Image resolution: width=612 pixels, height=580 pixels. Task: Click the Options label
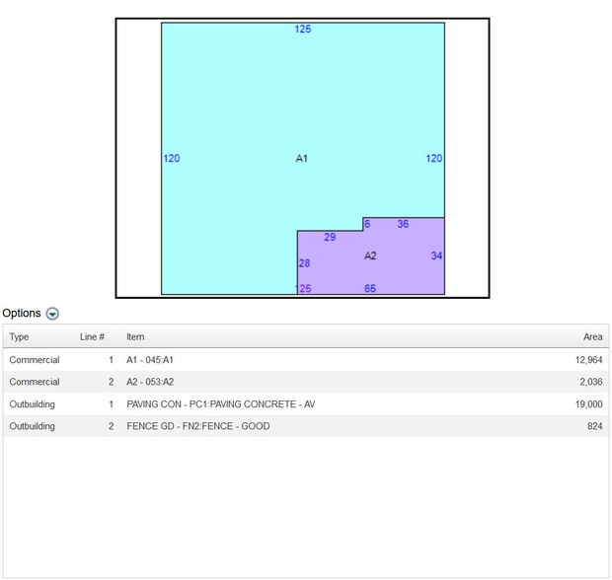point(22,314)
